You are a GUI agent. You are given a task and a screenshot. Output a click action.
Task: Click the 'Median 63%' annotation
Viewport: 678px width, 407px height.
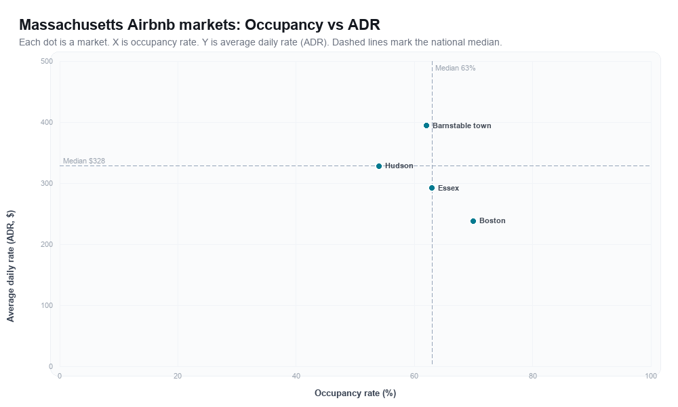(x=456, y=68)
